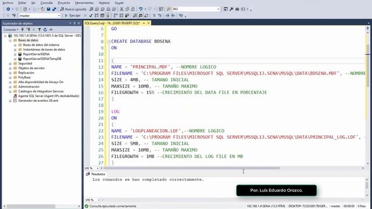
Task: Select Alta disponibilidad de Always On
Action: tap(41, 82)
